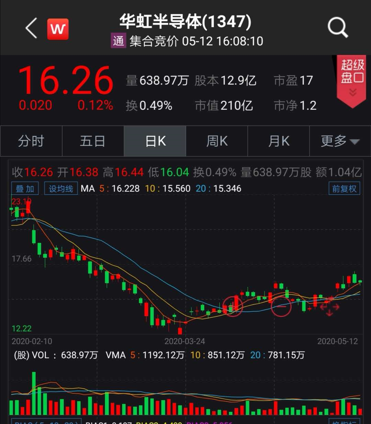This screenshot has width=371, height=424.
Task: Tap the 叠加 overlay button
Action: 25,189
